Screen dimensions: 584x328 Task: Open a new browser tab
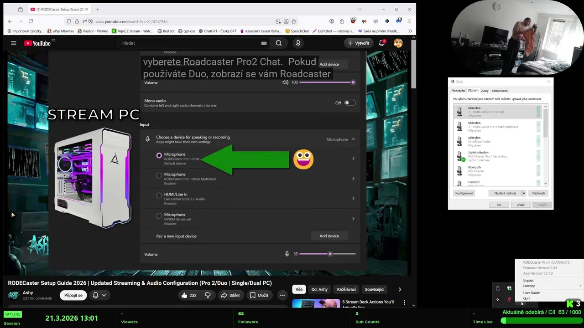click(97, 9)
